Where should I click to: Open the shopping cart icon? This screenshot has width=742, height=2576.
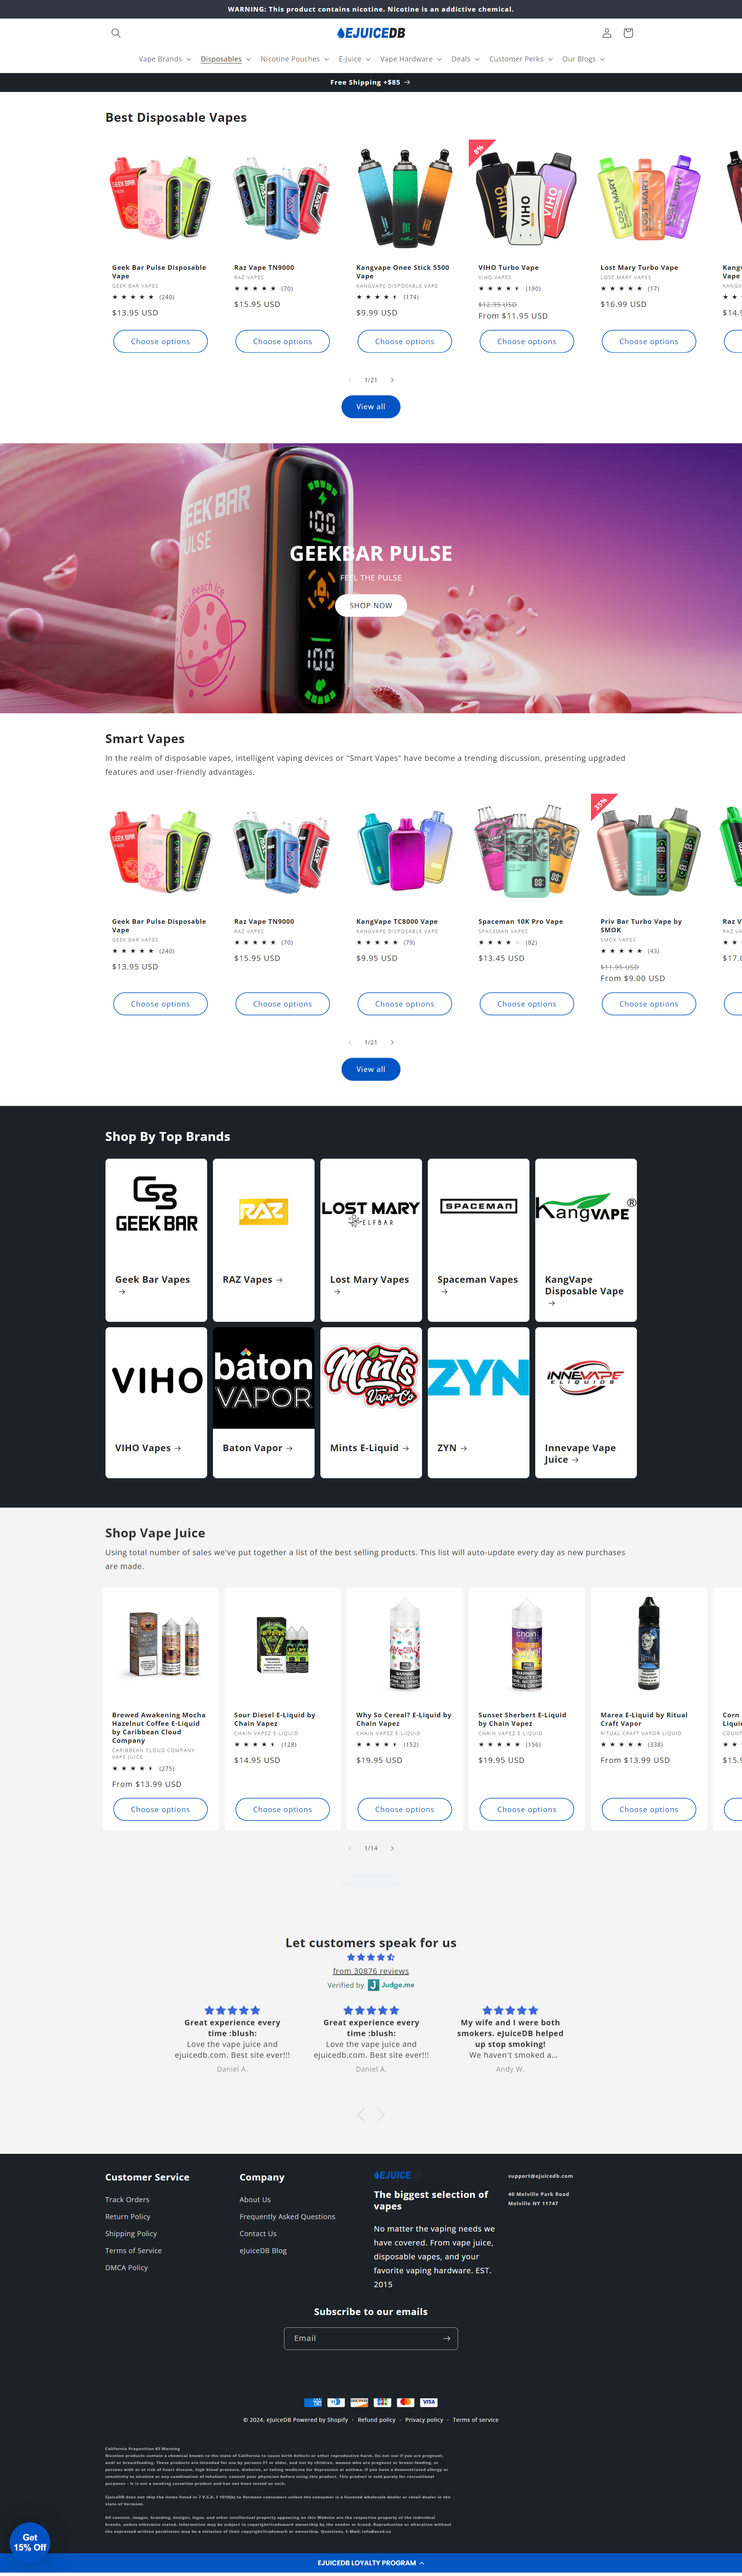[628, 33]
